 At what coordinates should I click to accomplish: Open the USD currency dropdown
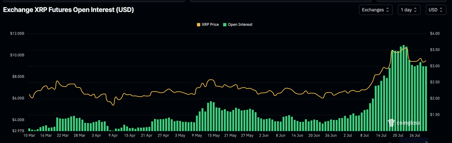[x=435, y=10]
